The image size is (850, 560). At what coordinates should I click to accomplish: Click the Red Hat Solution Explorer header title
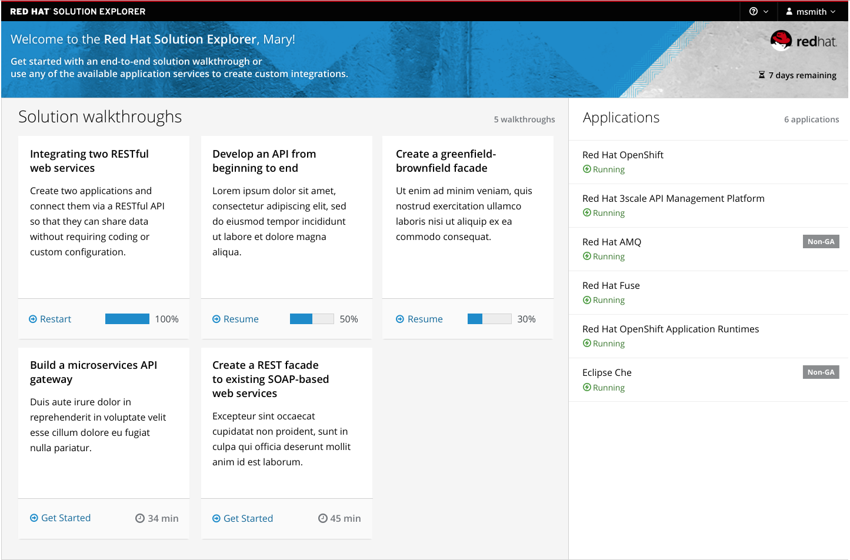pyautogui.click(x=78, y=11)
